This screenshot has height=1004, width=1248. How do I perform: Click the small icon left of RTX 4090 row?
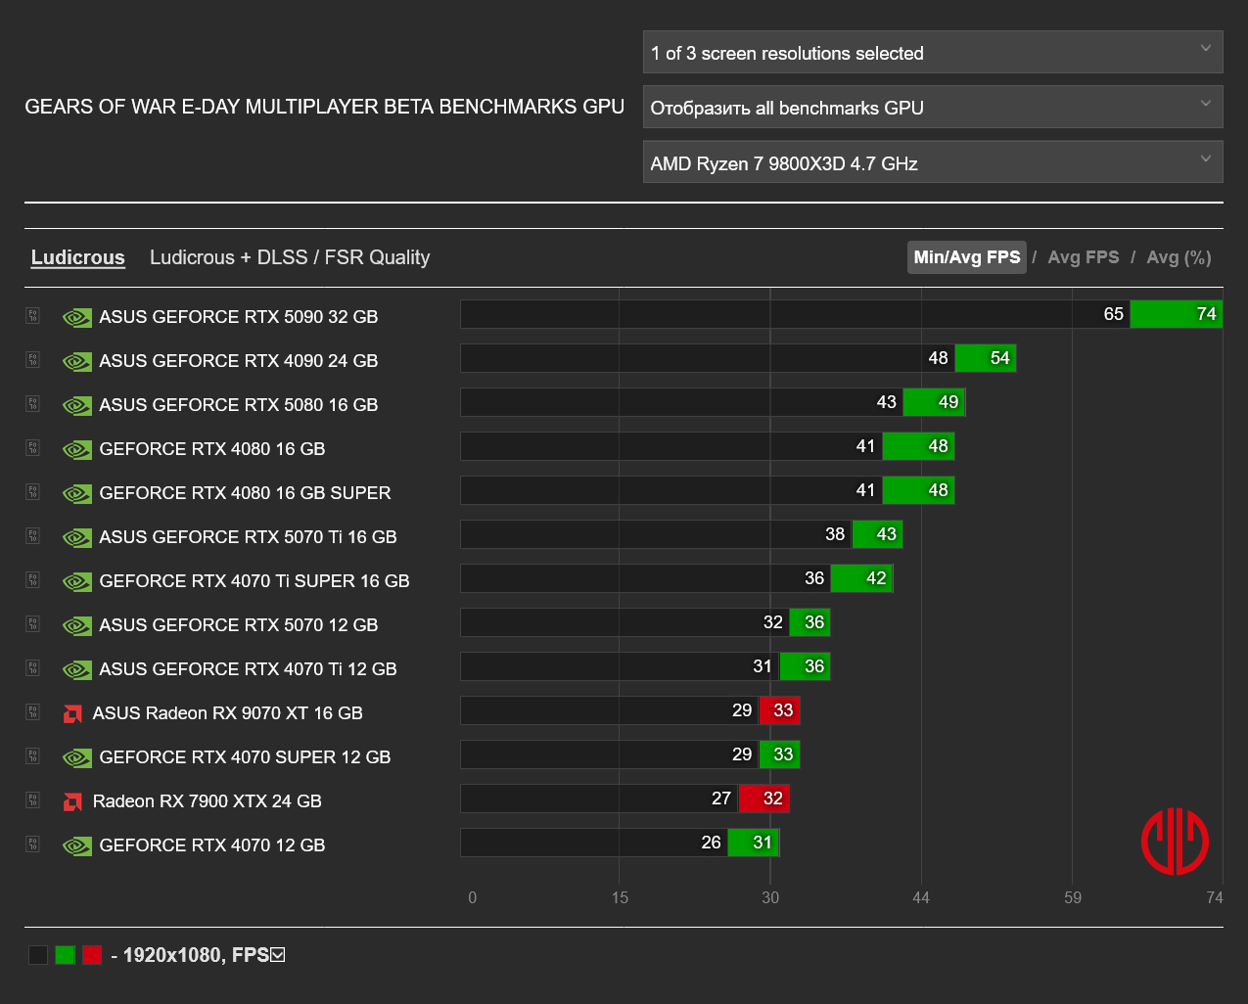pos(32,359)
